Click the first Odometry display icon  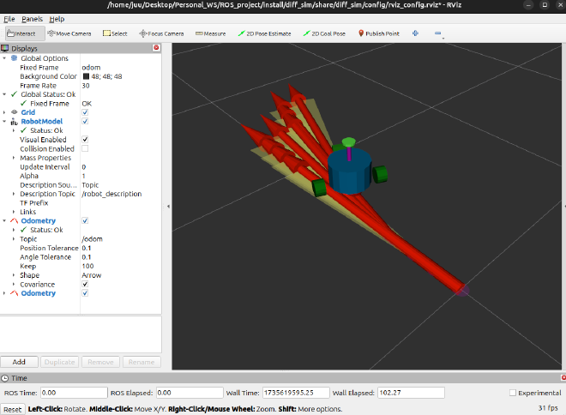tap(14, 221)
